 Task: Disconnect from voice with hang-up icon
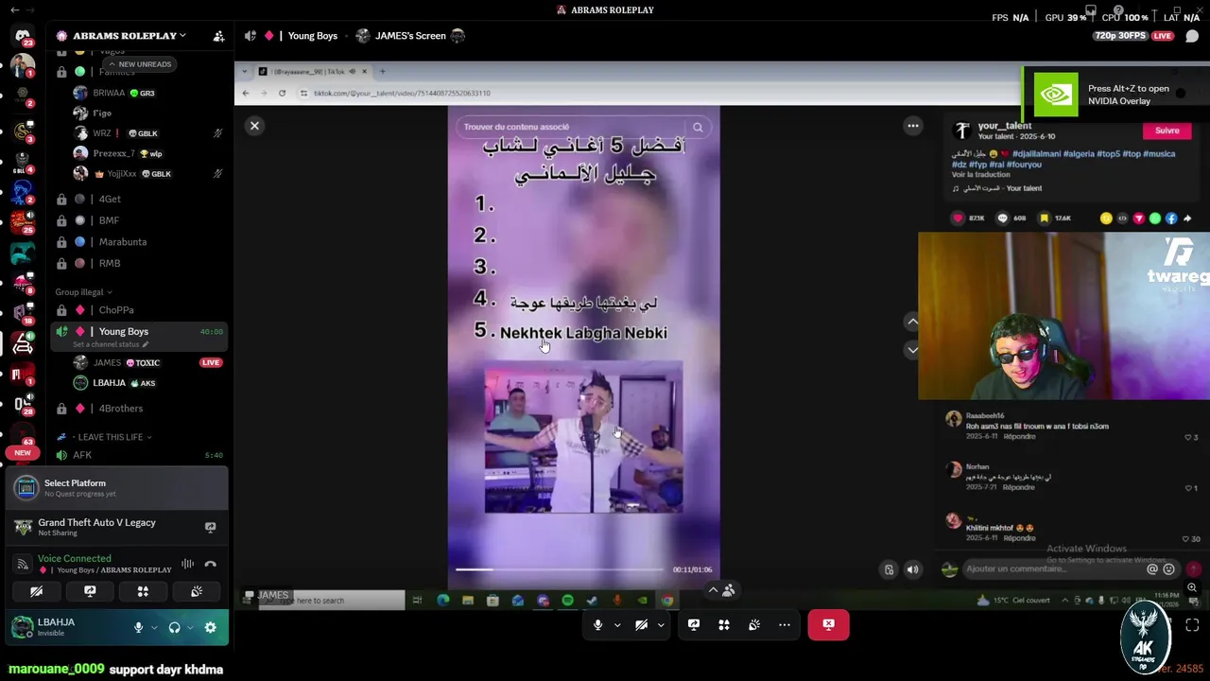[210, 564]
